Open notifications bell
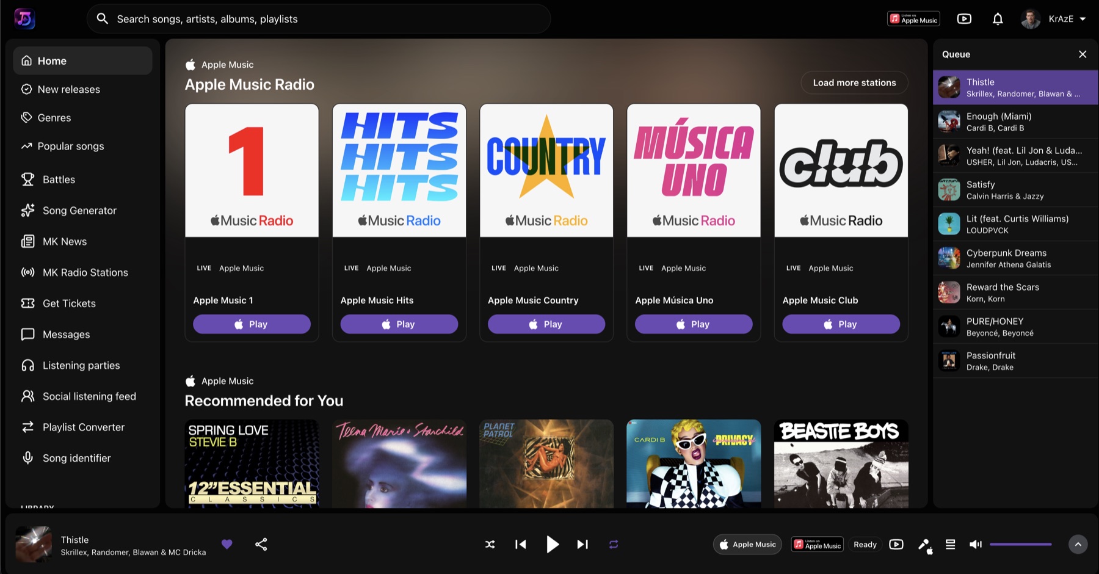The height and width of the screenshot is (574, 1099). (998, 19)
